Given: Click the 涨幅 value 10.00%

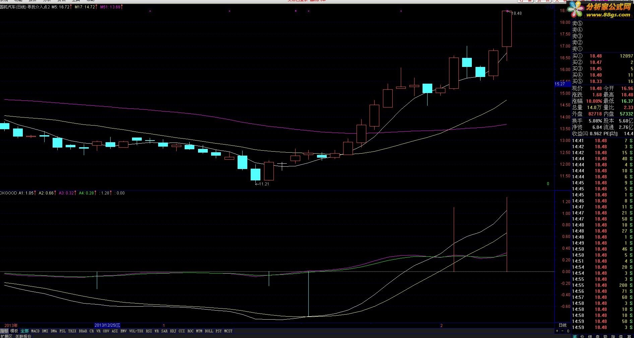Looking at the screenshot, I should [594, 101].
